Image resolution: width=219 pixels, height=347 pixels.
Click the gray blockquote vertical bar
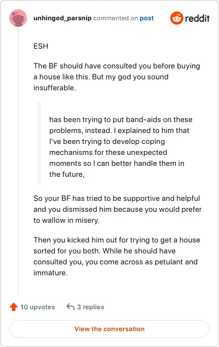pos(39,143)
